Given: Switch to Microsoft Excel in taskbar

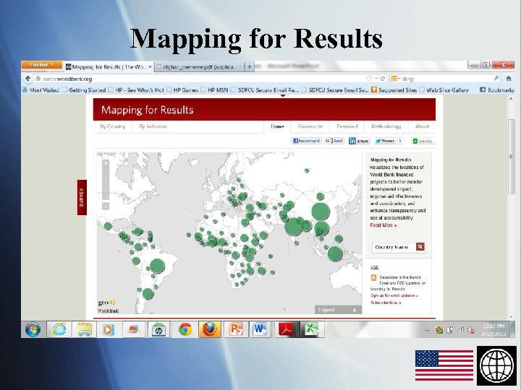Looking at the screenshot, I should (x=312, y=329).
